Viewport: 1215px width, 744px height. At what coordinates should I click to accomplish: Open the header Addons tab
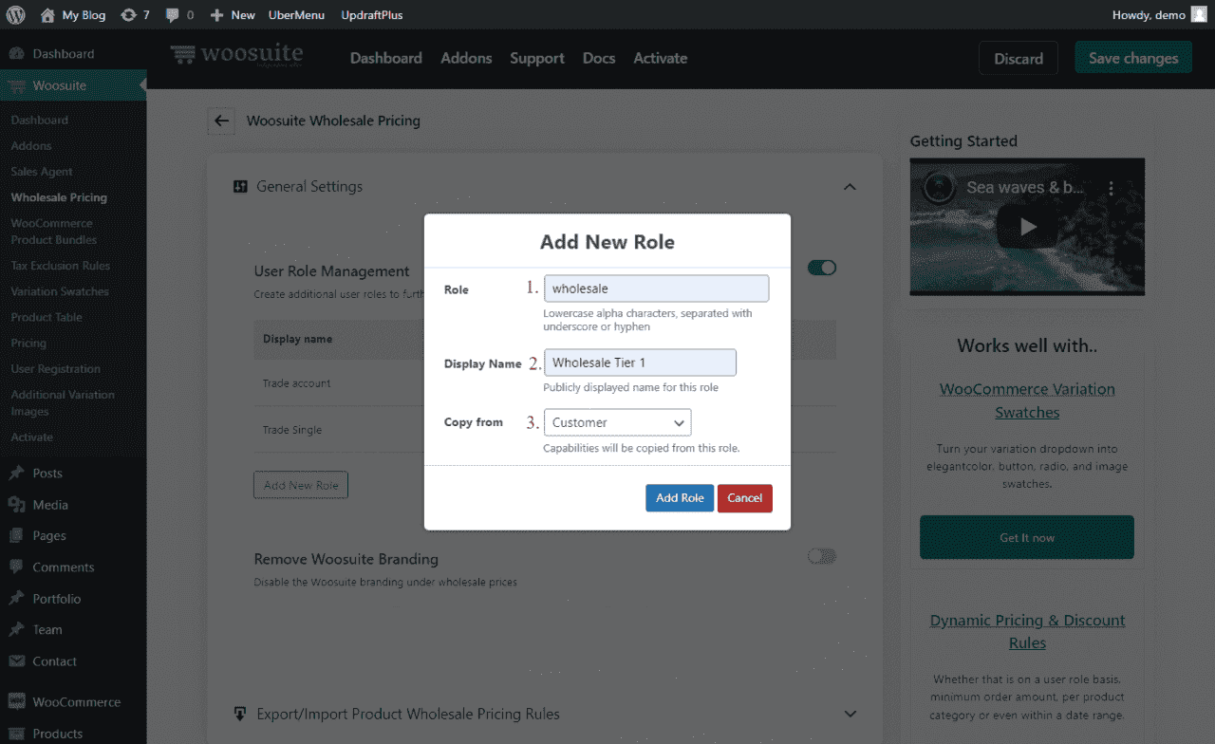coord(466,58)
